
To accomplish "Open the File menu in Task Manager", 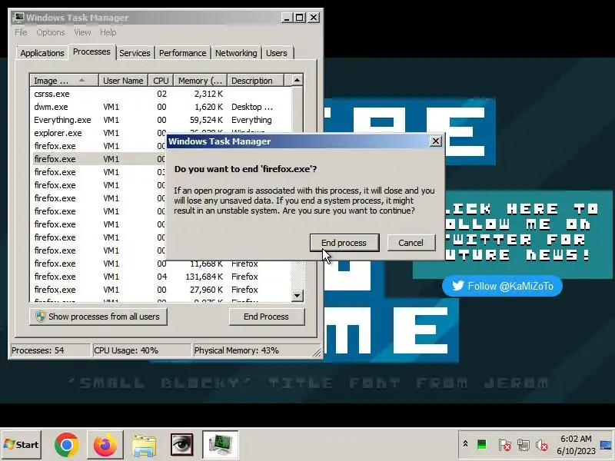I will 21,32.
